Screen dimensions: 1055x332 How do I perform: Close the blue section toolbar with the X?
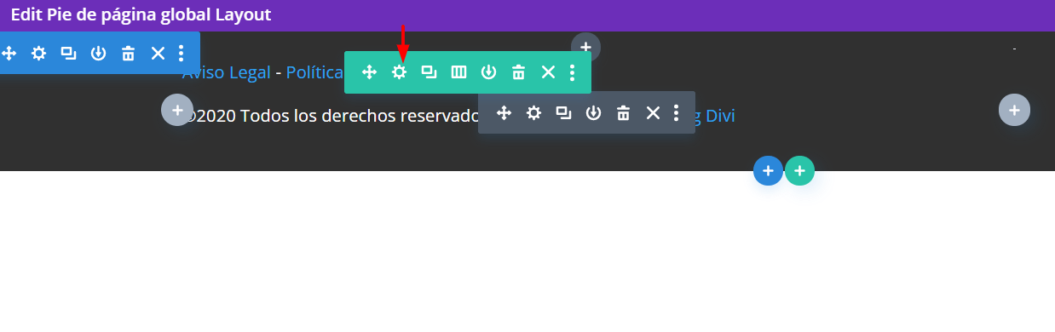pos(158,53)
